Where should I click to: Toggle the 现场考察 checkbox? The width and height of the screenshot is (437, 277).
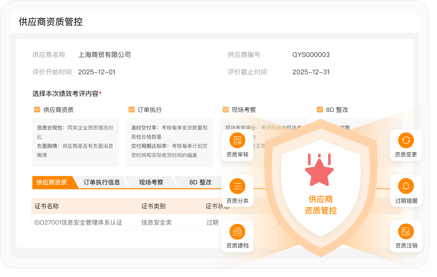coord(225,110)
